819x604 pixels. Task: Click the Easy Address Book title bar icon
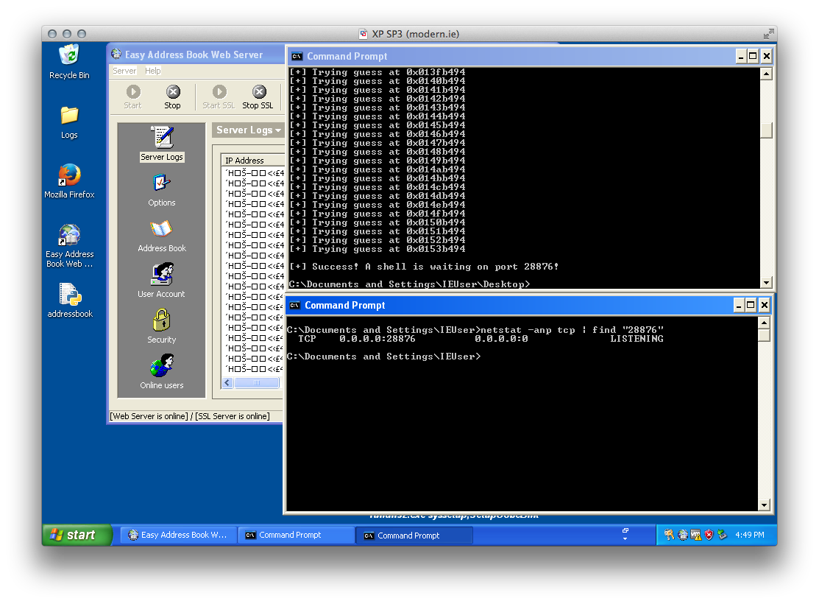tap(116, 55)
